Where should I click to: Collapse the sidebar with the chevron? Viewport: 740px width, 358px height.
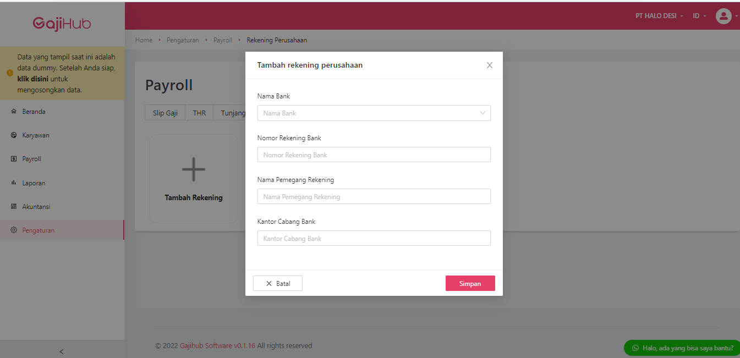pyautogui.click(x=61, y=351)
